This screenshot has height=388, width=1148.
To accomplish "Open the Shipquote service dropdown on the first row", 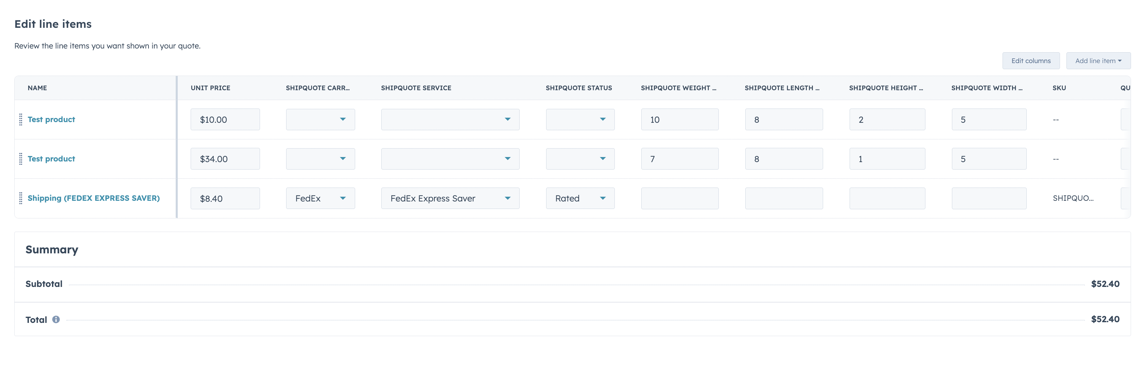I will point(450,119).
